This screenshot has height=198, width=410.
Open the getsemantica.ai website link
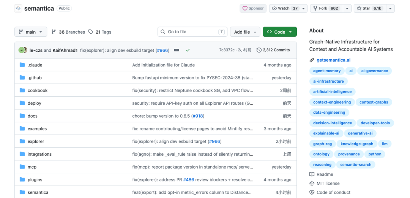point(333,60)
